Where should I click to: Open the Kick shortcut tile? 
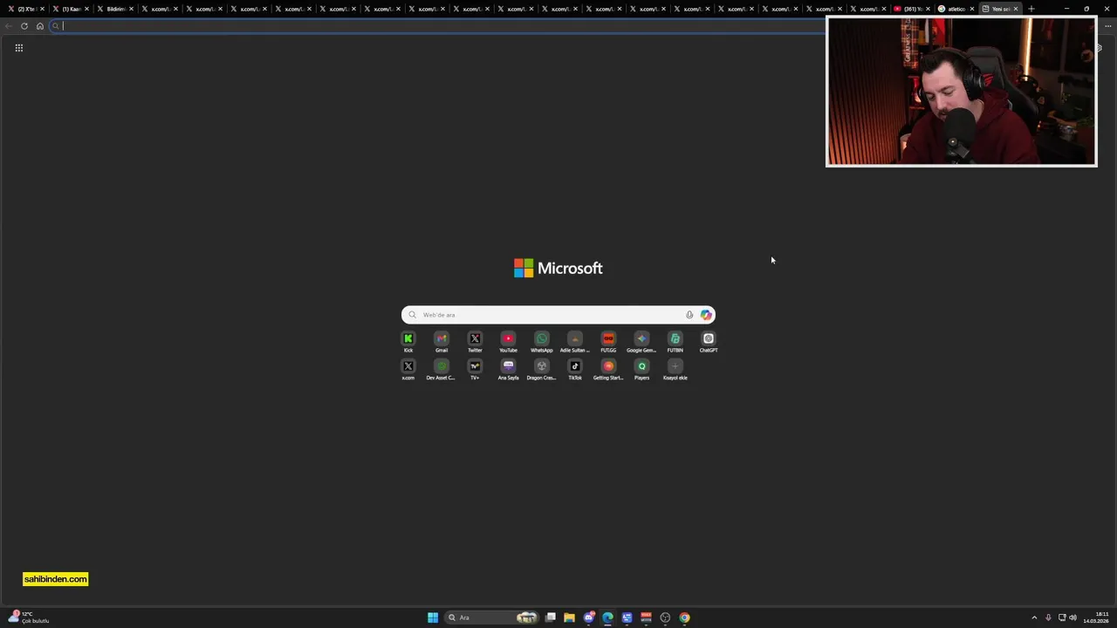tap(408, 342)
